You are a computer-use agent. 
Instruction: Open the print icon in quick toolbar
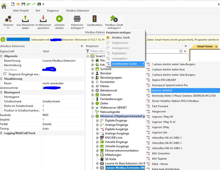[x=39, y=4]
